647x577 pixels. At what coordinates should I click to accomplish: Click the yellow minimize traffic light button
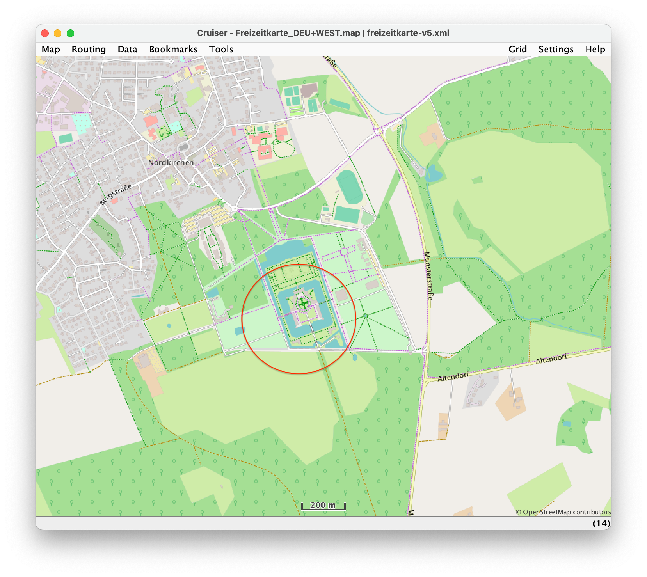pyautogui.click(x=58, y=33)
